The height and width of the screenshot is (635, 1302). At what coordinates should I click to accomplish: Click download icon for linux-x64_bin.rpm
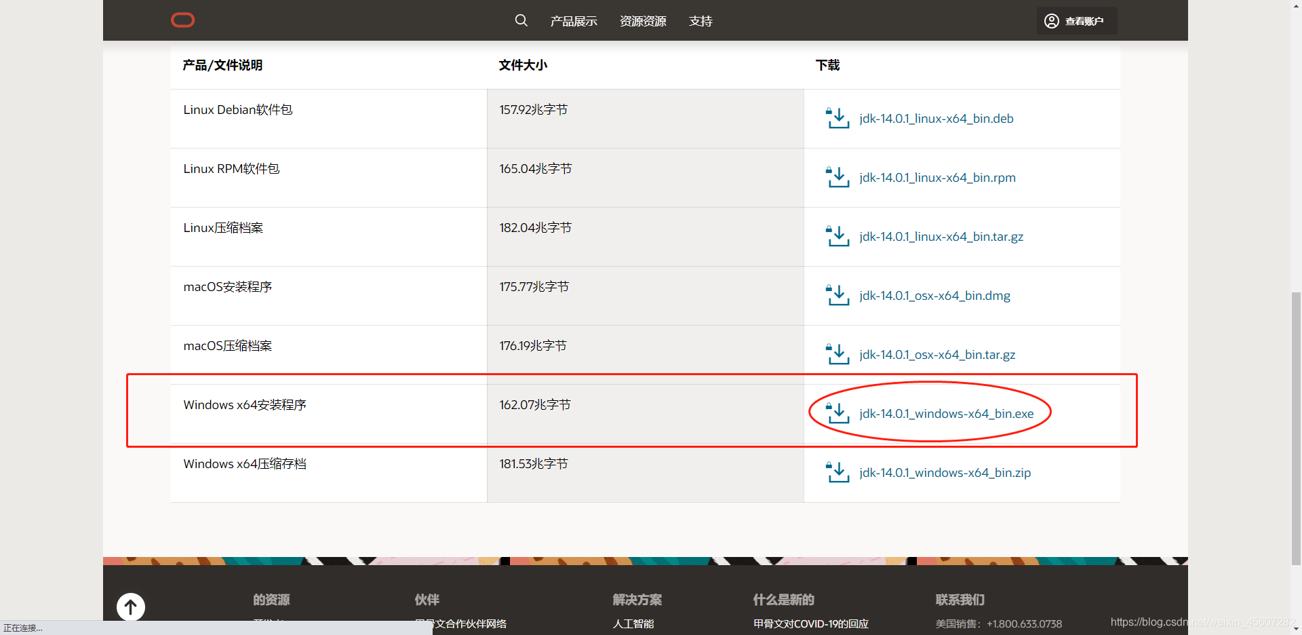pyautogui.click(x=837, y=177)
